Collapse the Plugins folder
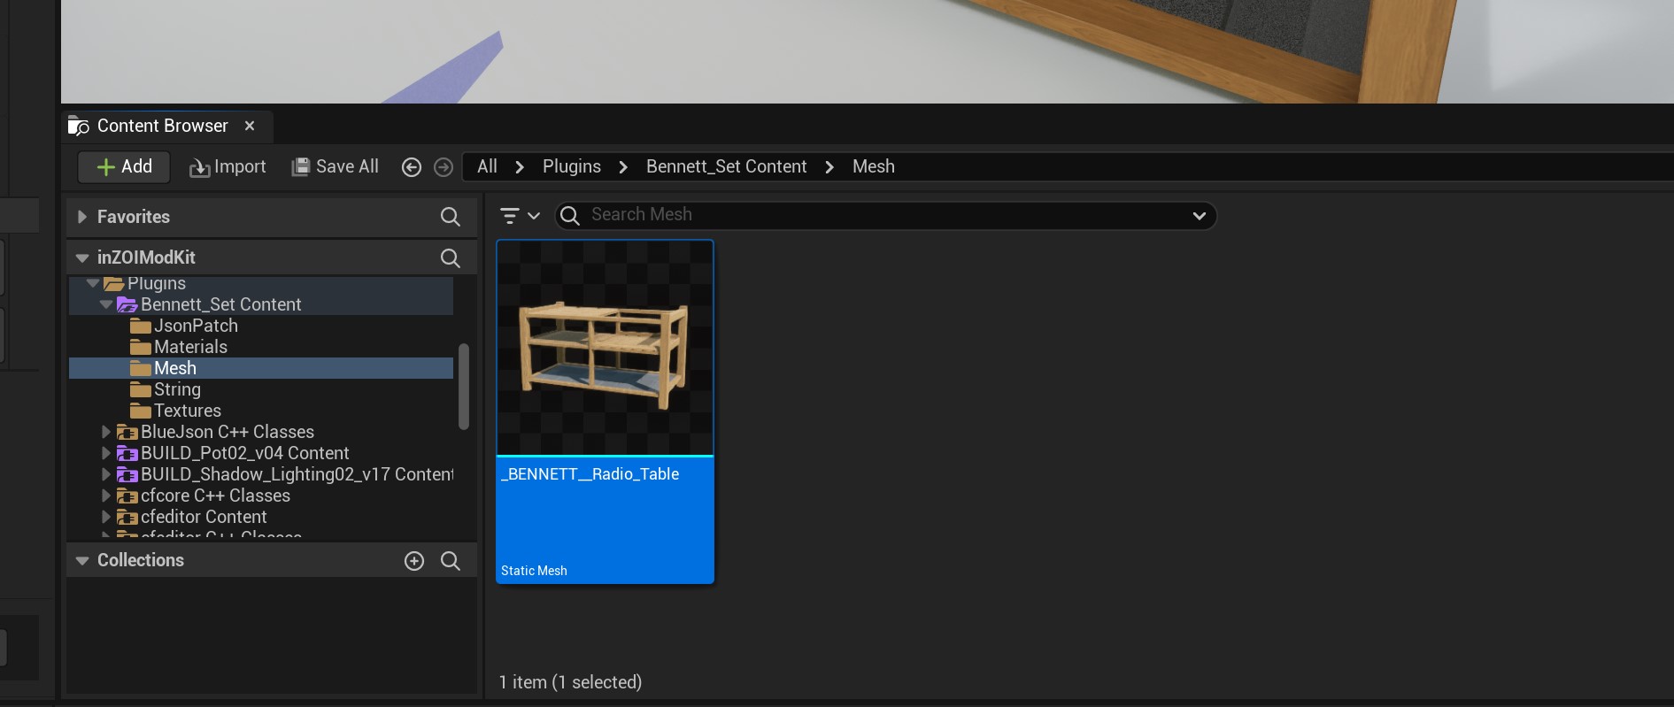Image resolution: width=1674 pixels, height=707 pixels. pos(93,283)
